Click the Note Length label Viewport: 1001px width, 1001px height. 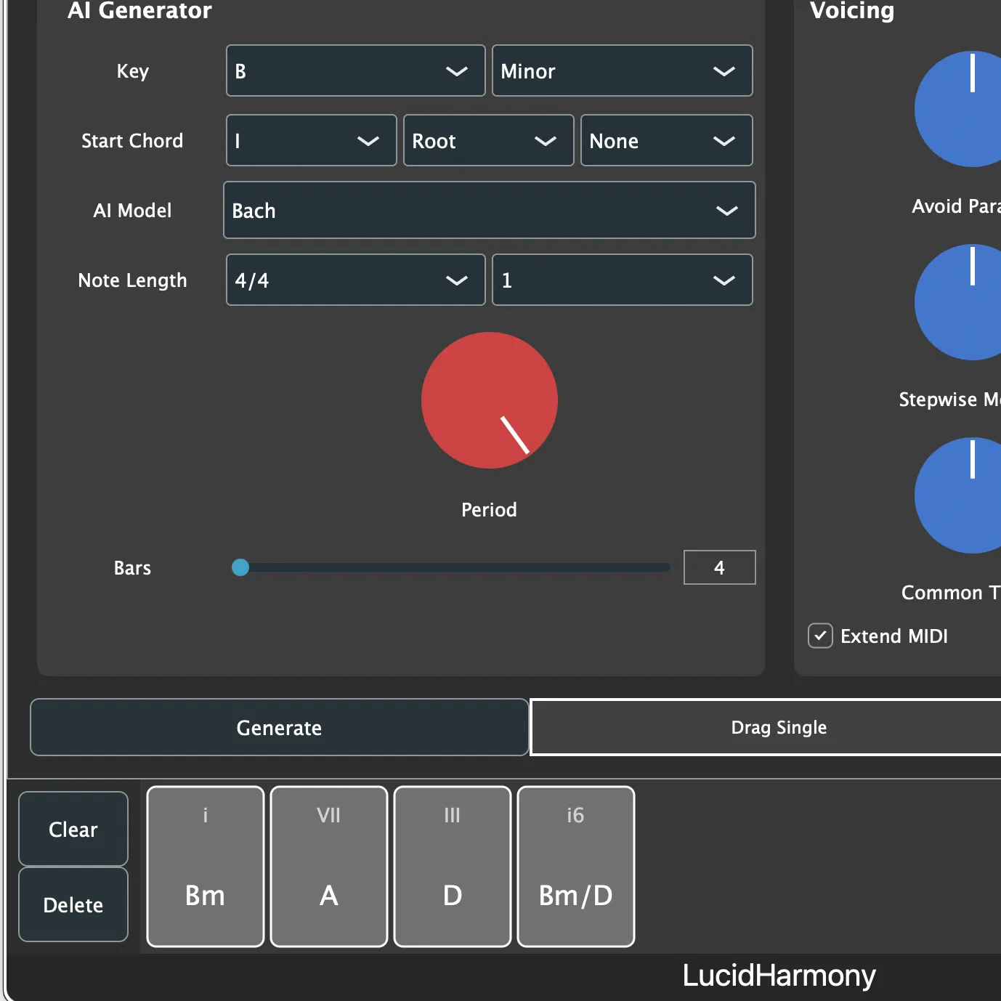point(132,280)
